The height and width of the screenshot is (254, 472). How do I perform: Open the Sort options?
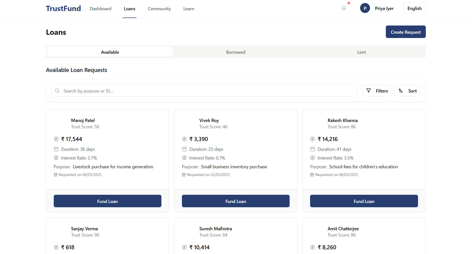pos(407,91)
